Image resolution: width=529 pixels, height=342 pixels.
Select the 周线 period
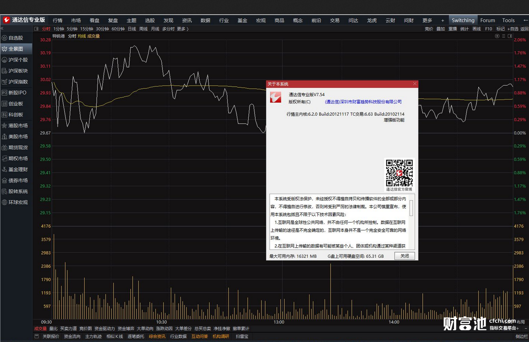(143, 29)
